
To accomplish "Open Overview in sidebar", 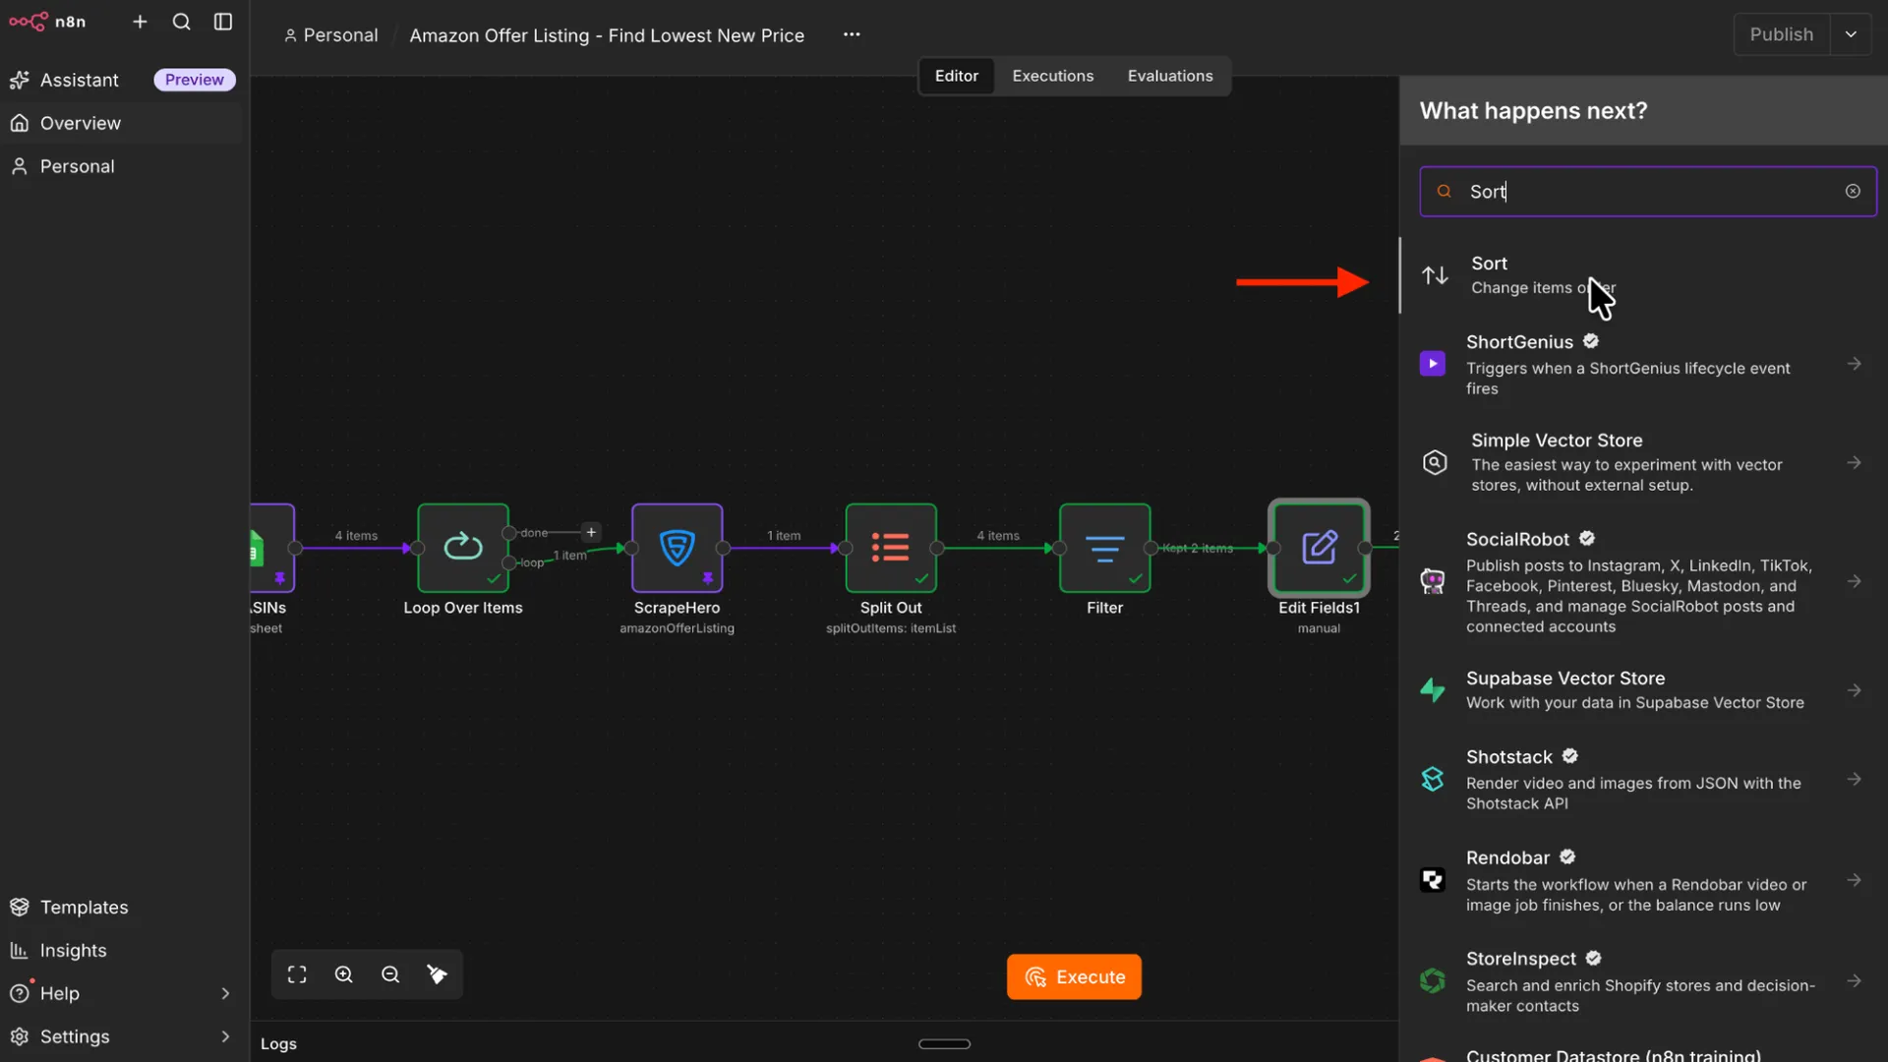I will coord(121,123).
